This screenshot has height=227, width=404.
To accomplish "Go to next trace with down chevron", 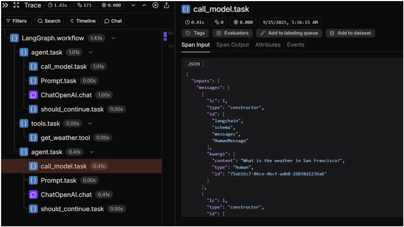I will (x=133, y=5).
